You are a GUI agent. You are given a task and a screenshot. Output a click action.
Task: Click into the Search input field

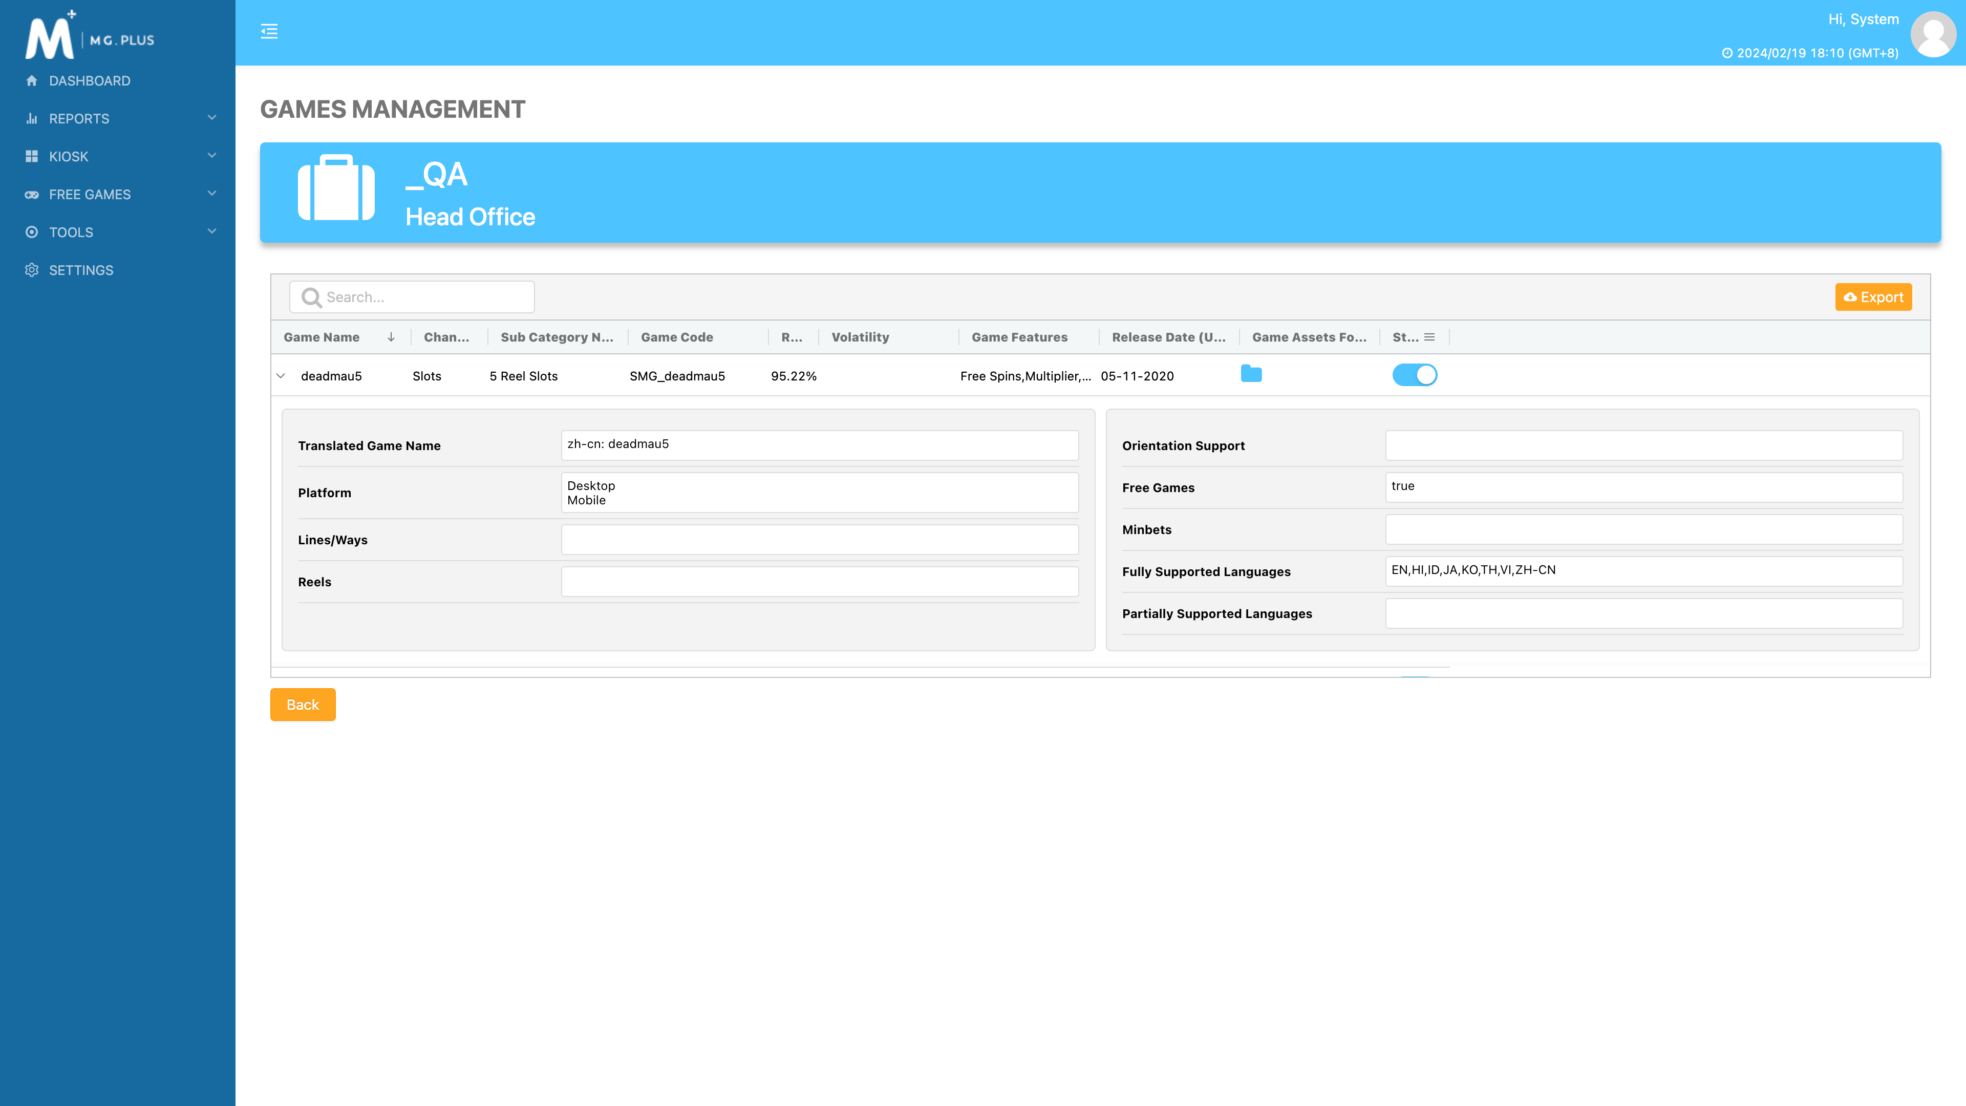point(424,297)
